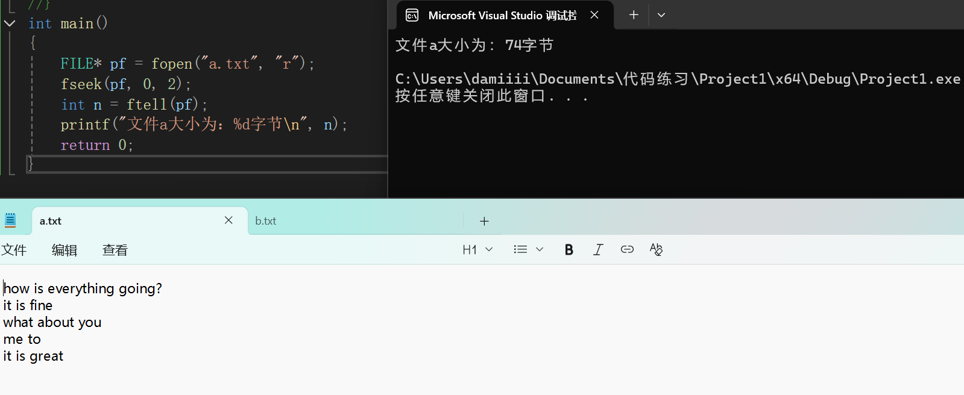Toggle italic formatting in Notepad

pyautogui.click(x=597, y=250)
